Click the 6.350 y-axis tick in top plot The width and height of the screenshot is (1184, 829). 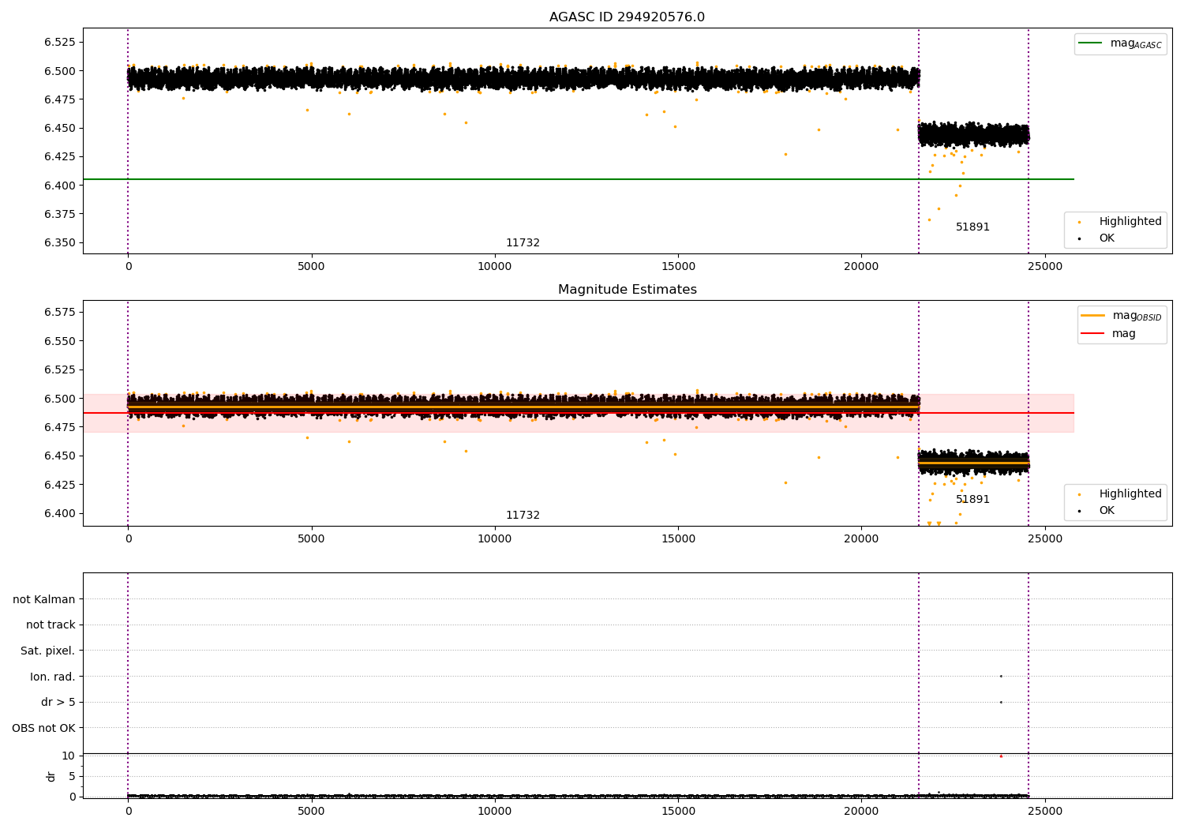pos(60,242)
